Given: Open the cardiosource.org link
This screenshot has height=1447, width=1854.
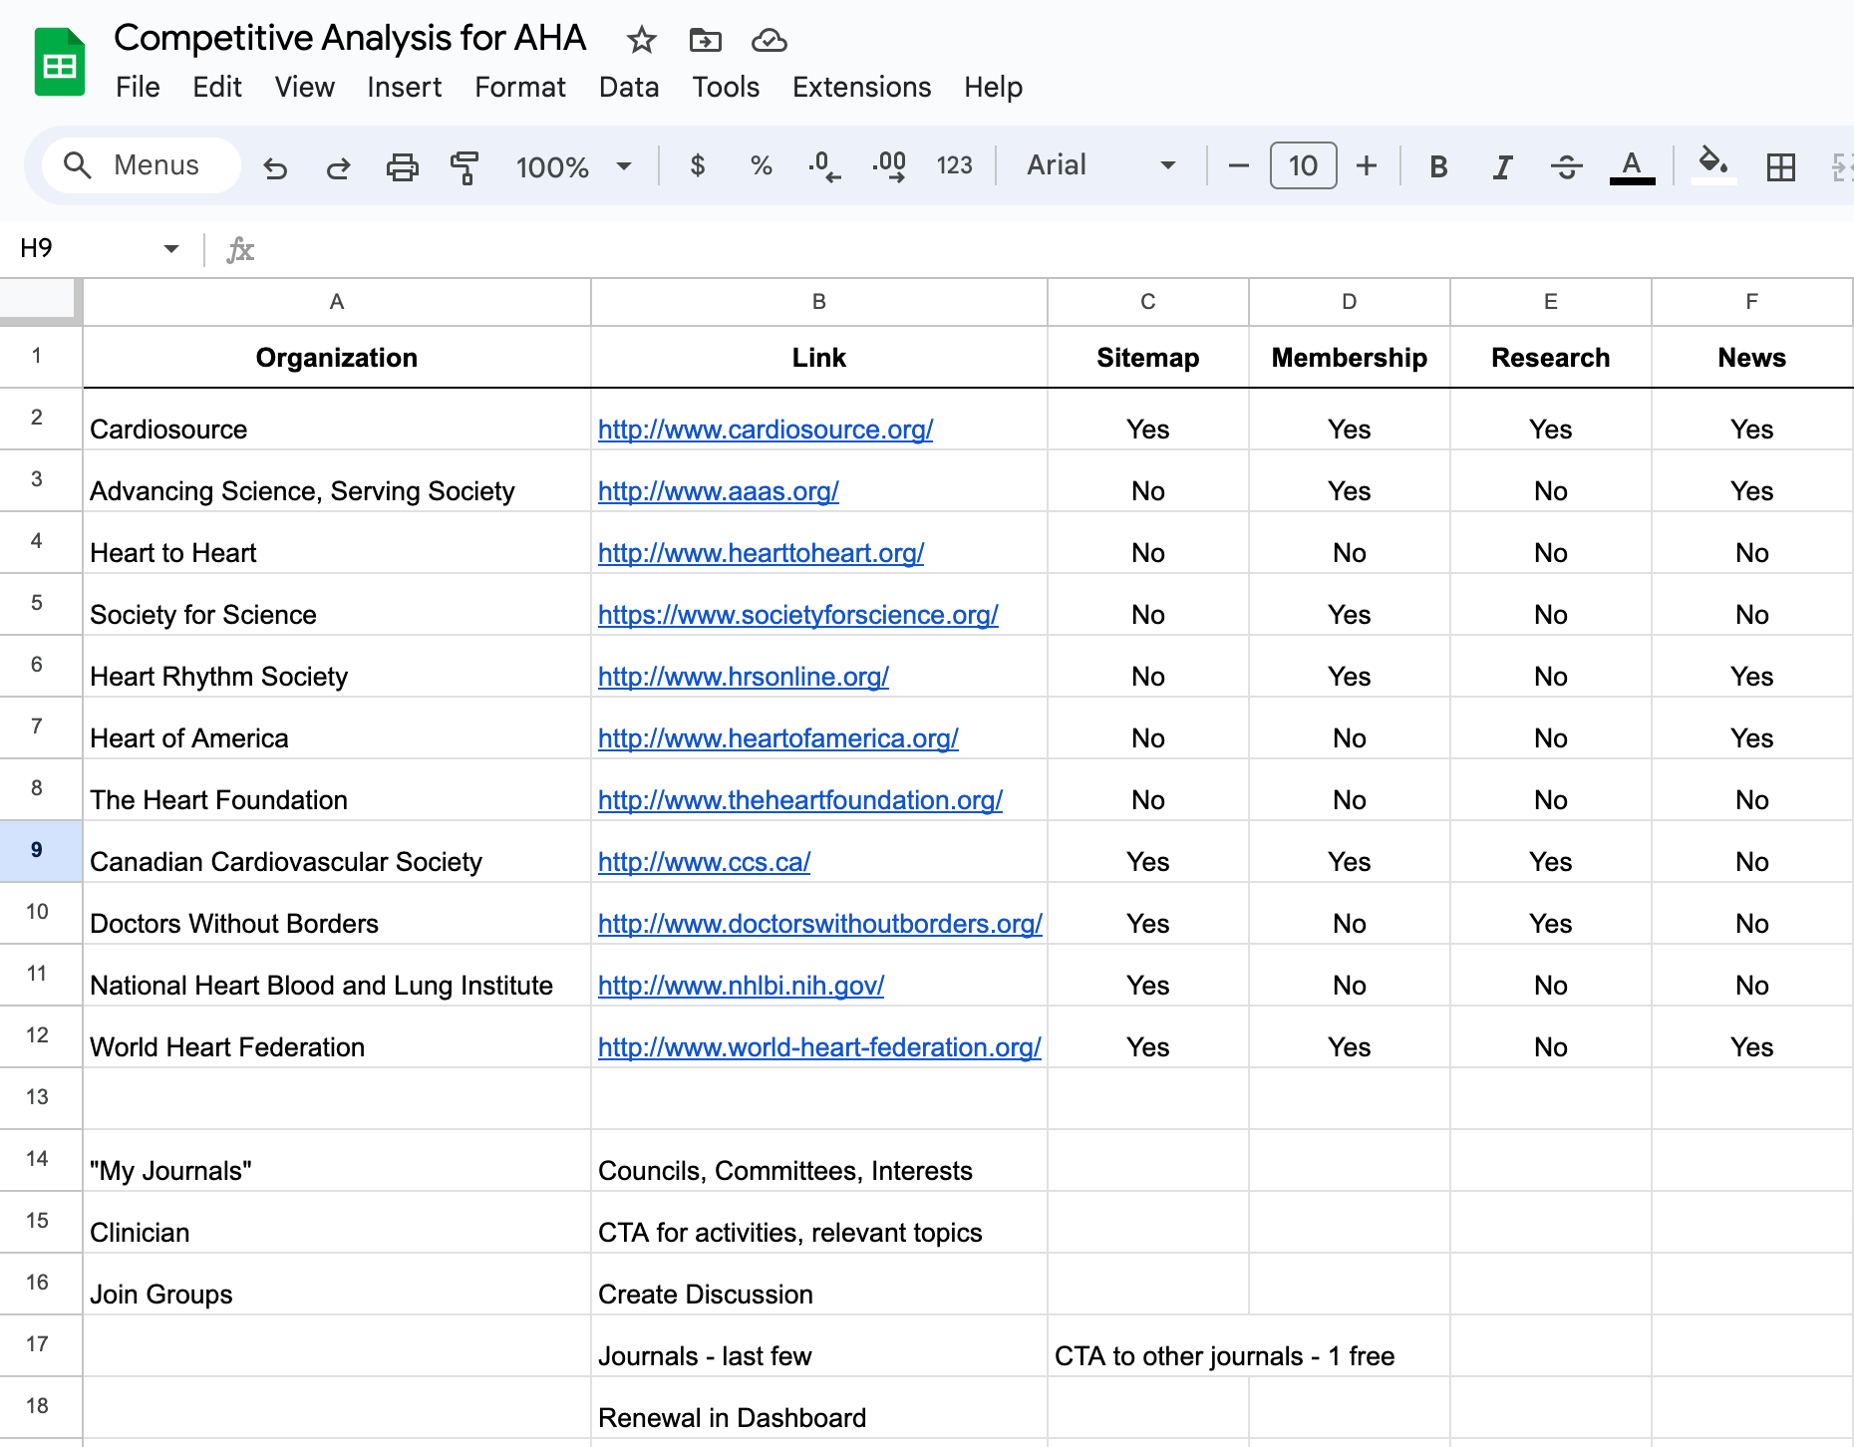Looking at the screenshot, I should (x=766, y=430).
